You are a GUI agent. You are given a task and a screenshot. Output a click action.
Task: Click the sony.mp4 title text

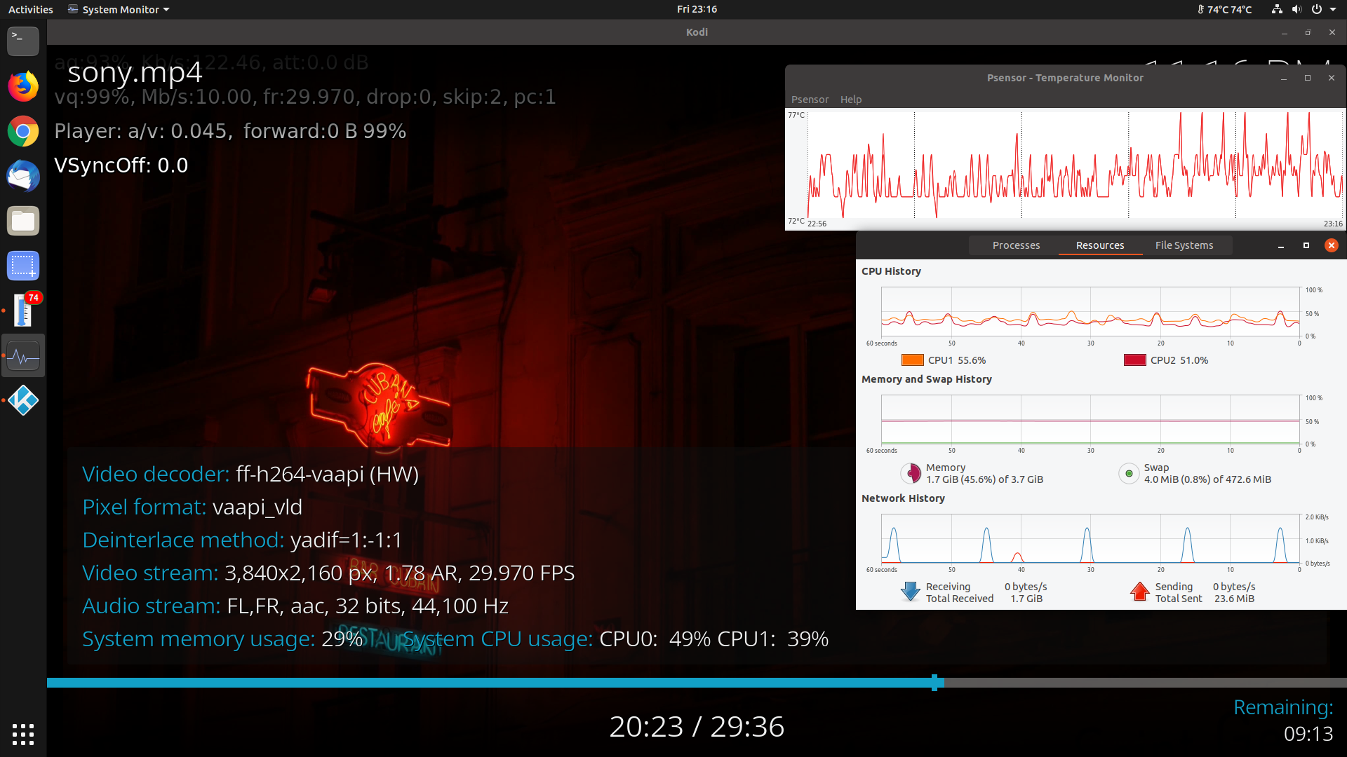click(x=135, y=72)
